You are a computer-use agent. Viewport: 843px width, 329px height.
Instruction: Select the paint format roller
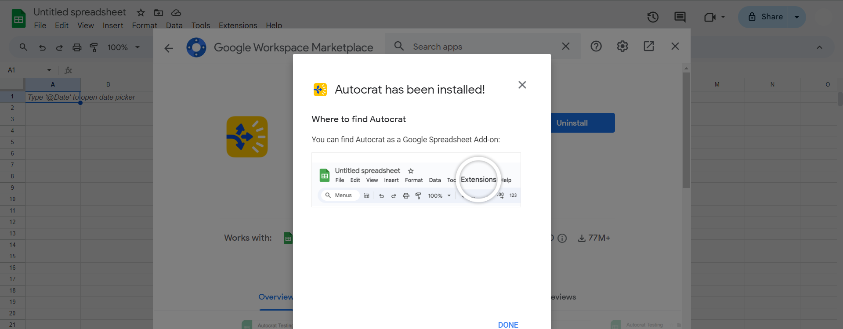(x=94, y=47)
